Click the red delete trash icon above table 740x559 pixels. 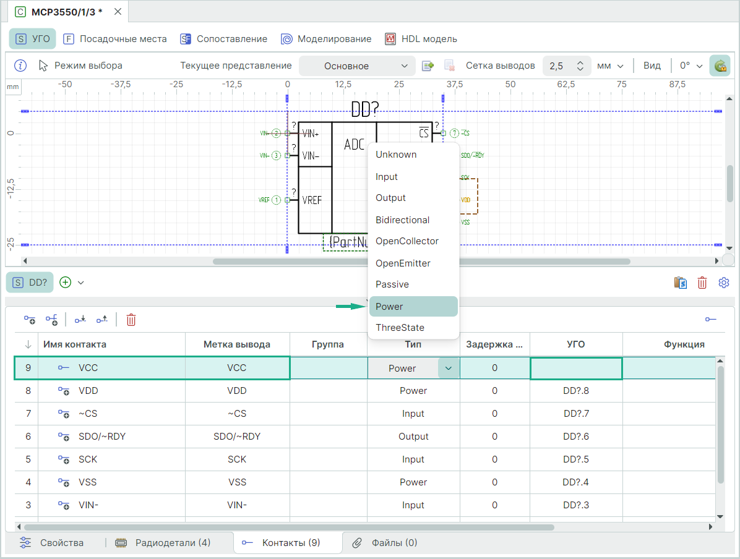pyautogui.click(x=131, y=320)
